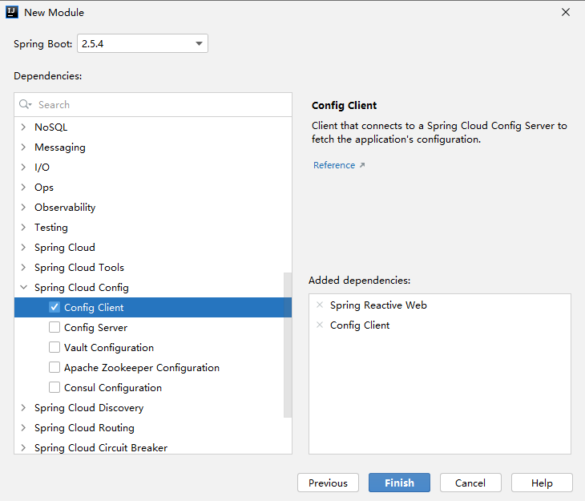Select the Apache Zookeeper Configuration row label
Screen dimensions: 585x501
coord(141,368)
